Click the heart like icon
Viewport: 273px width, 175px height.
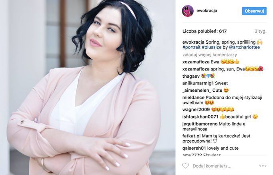[x=185, y=166]
